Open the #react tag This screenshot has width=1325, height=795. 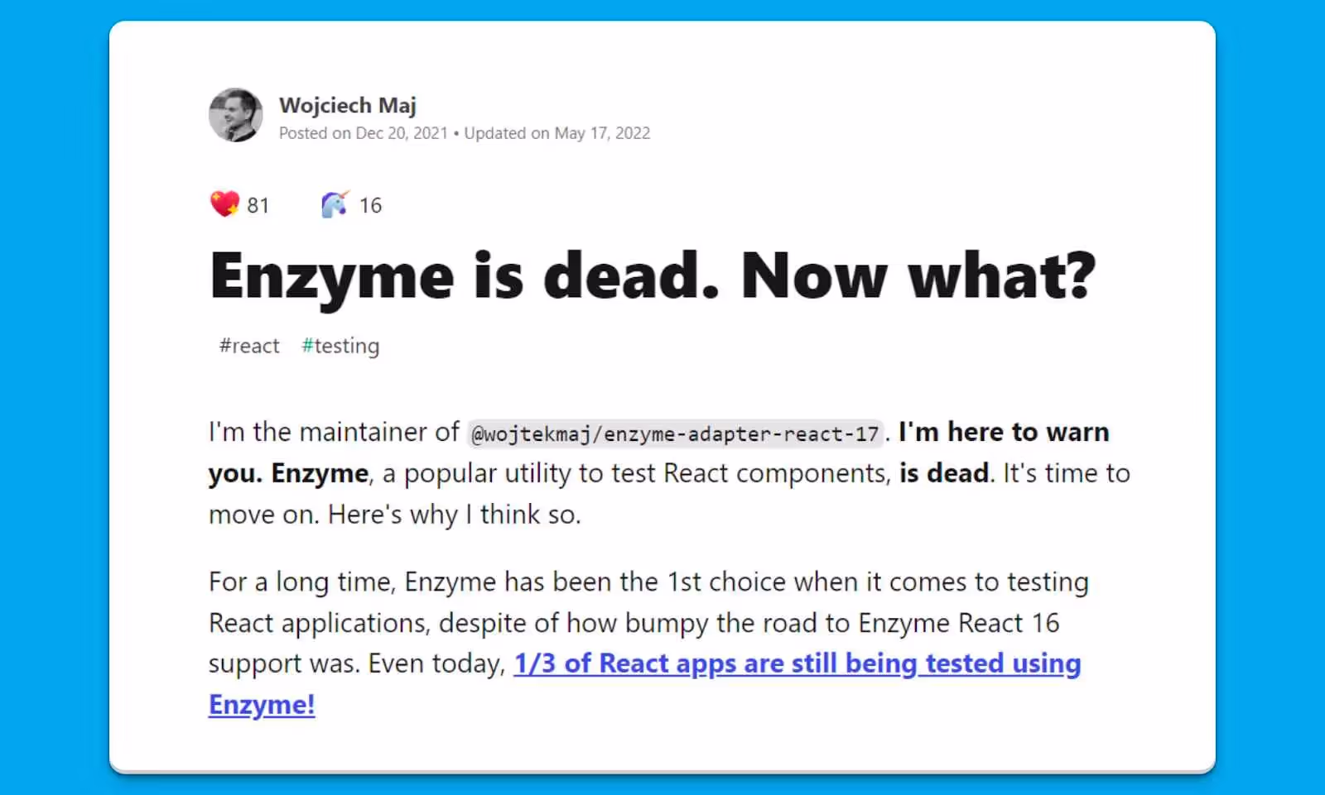pos(249,346)
